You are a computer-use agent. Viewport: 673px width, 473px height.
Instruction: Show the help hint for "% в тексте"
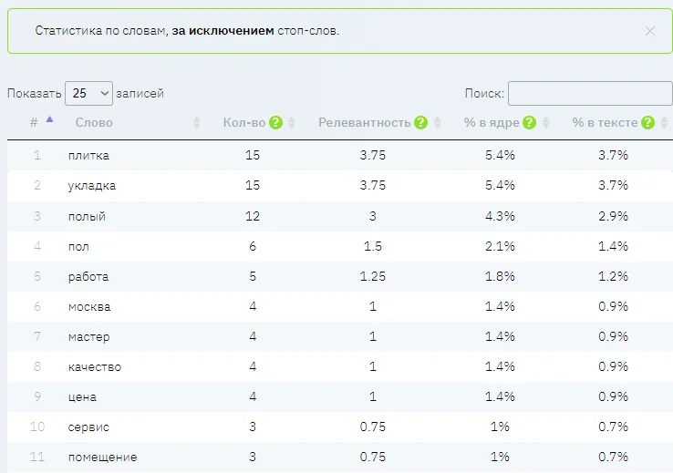click(x=647, y=123)
